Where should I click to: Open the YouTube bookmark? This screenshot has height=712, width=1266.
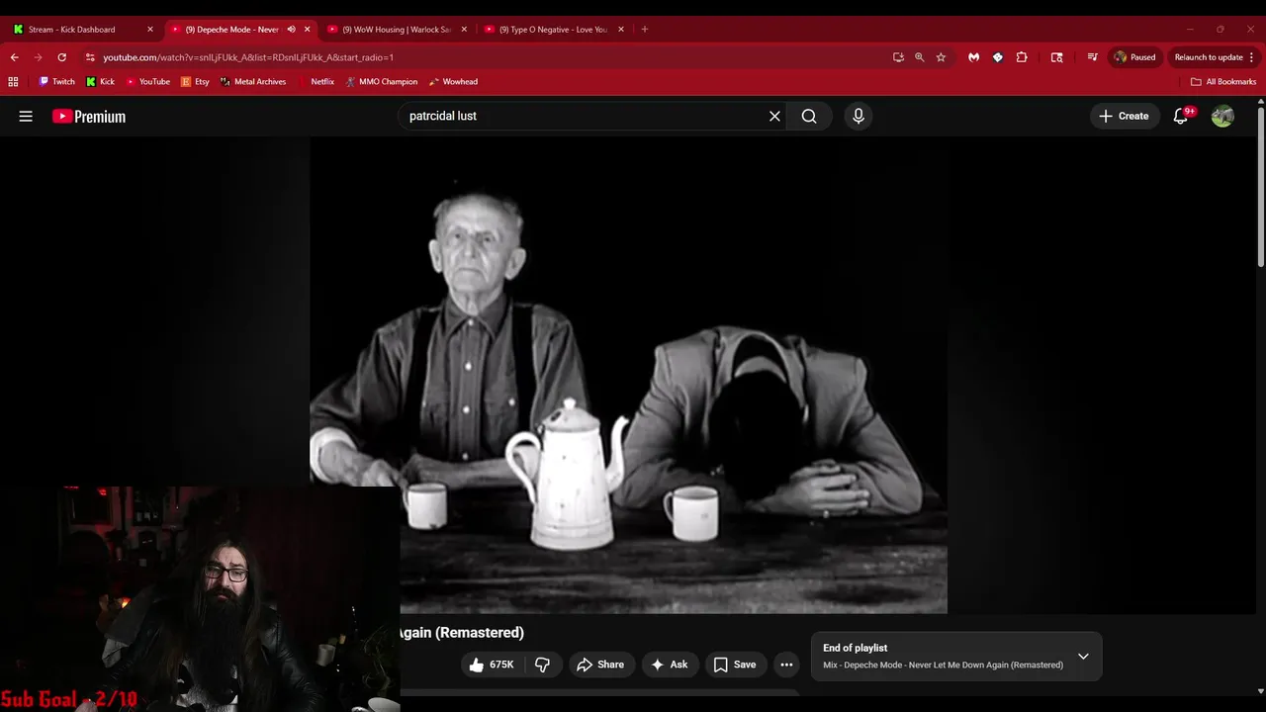coord(147,82)
